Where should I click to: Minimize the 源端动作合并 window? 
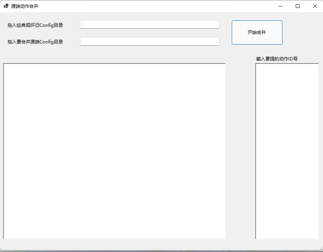[281, 6]
